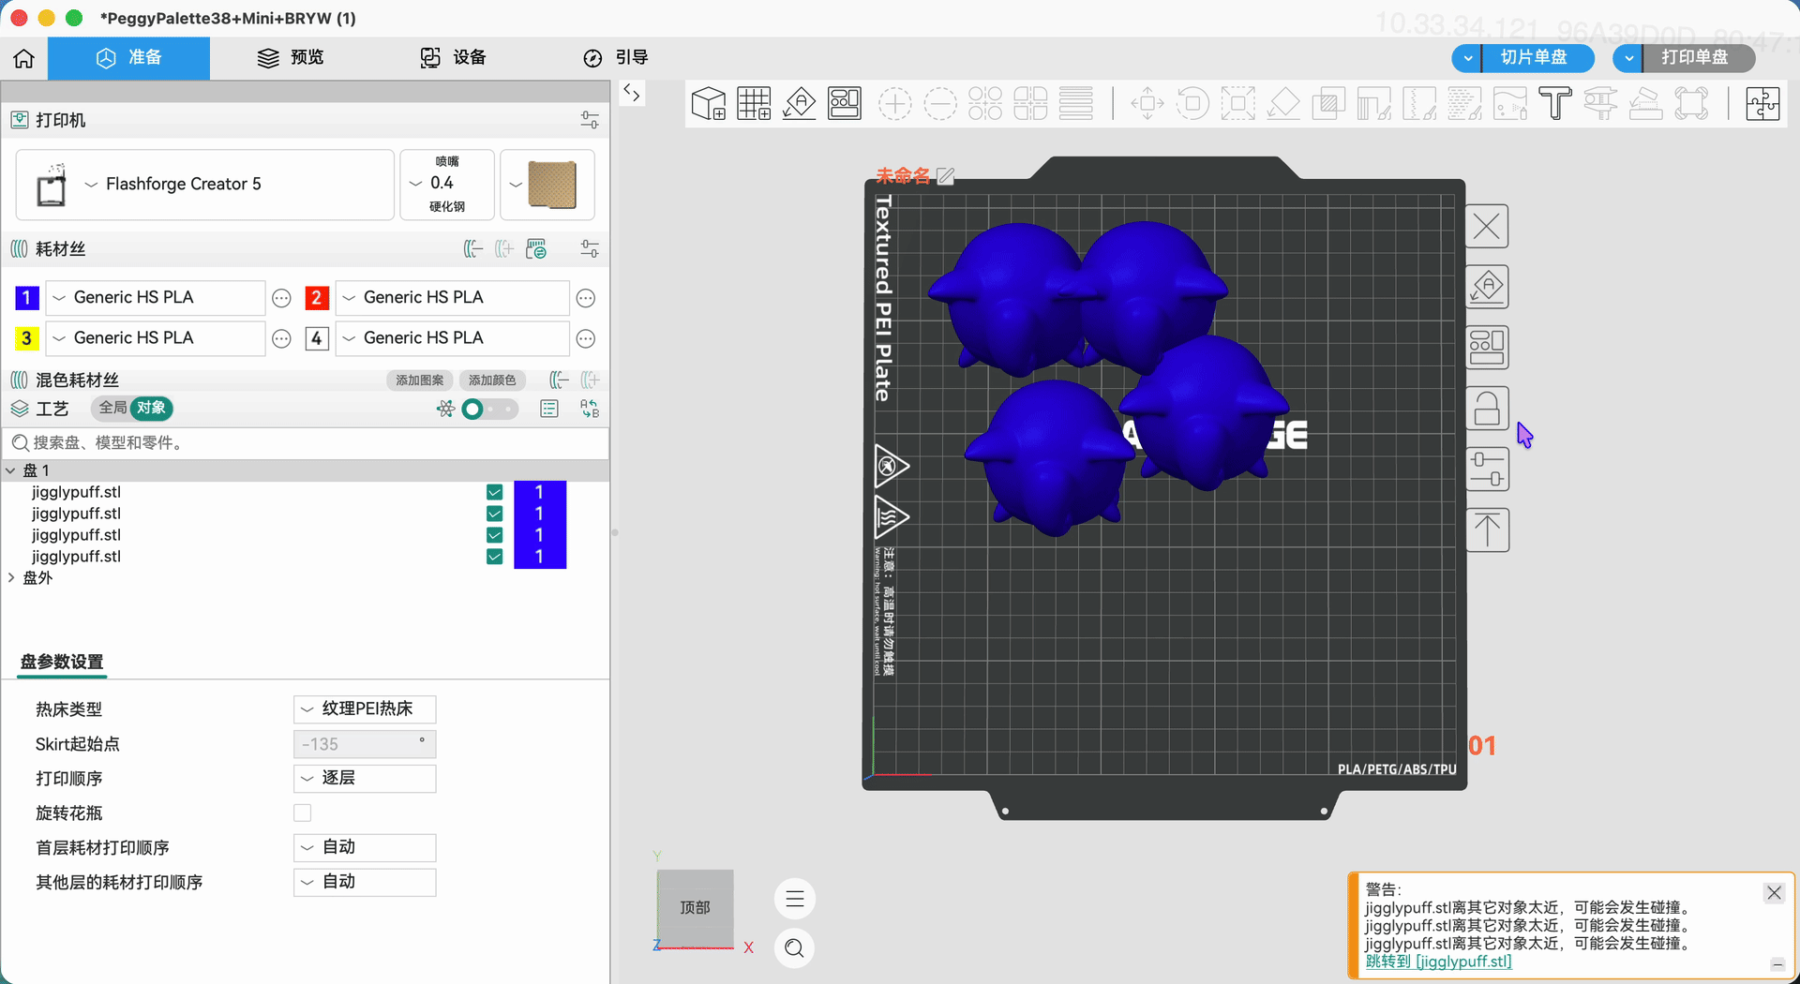The height and width of the screenshot is (984, 1800).
Task: Uncheck the last jigglypuff.stl checkbox
Action: pyautogui.click(x=495, y=557)
